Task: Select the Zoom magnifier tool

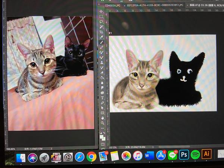Action: (x=102, y=123)
